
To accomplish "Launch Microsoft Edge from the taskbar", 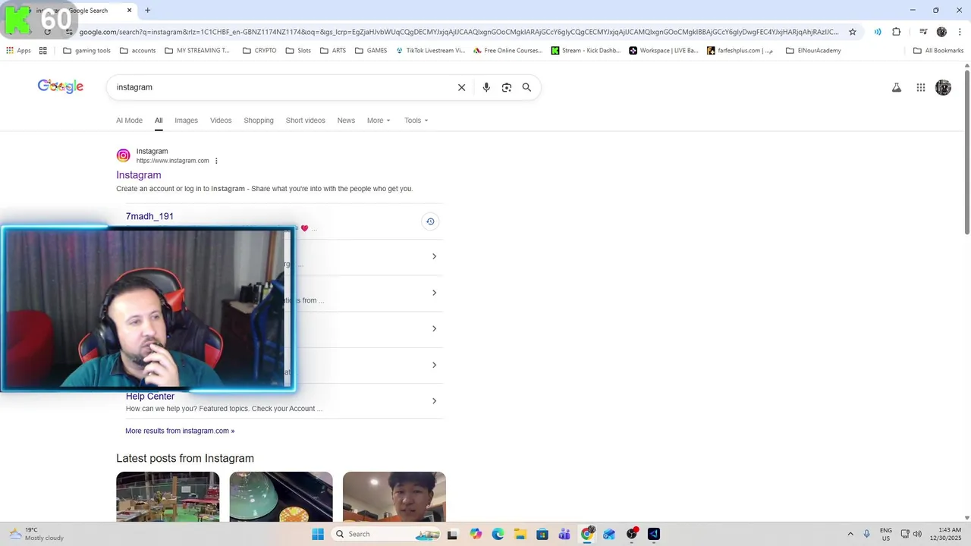I will pos(498,534).
